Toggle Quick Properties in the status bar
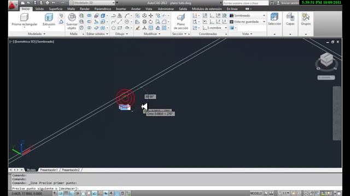The width and height of the screenshot is (350, 196). [122, 193]
